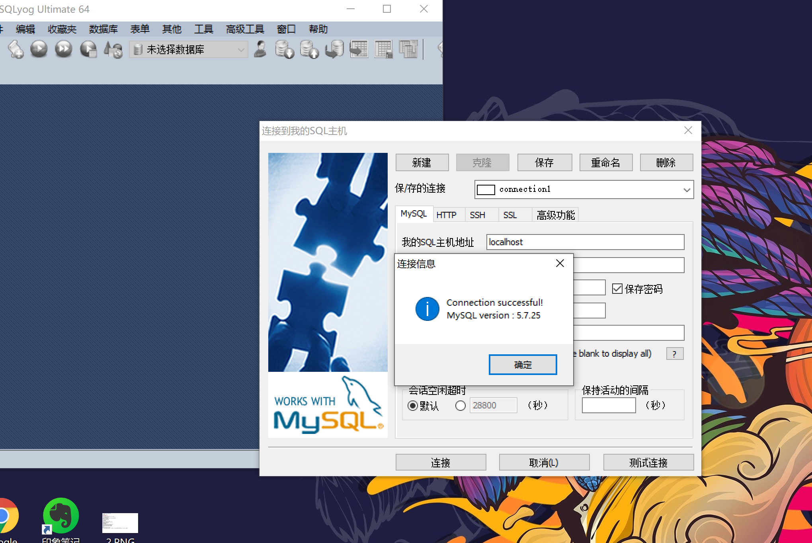
Task: Click the localhost host address input field
Action: pos(585,242)
